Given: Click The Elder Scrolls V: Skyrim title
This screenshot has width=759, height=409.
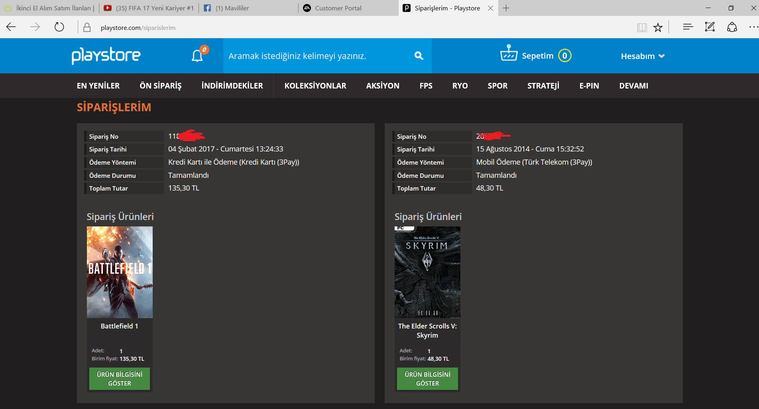Looking at the screenshot, I should (x=427, y=330).
